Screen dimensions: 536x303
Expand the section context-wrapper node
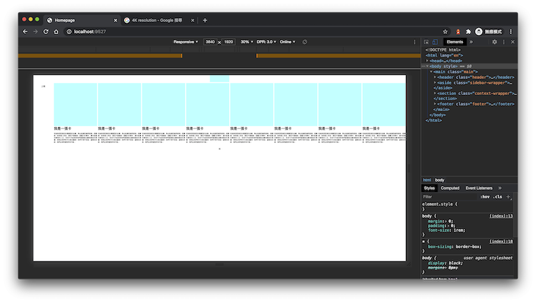coord(435,93)
